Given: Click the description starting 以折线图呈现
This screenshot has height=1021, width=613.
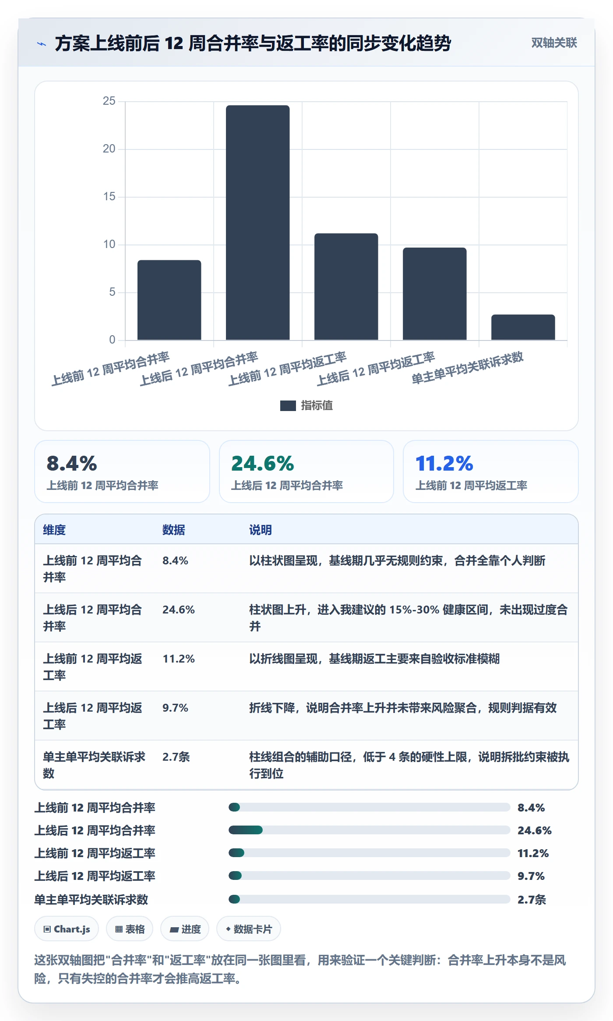Looking at the screenshot, I should pos(374,659).
